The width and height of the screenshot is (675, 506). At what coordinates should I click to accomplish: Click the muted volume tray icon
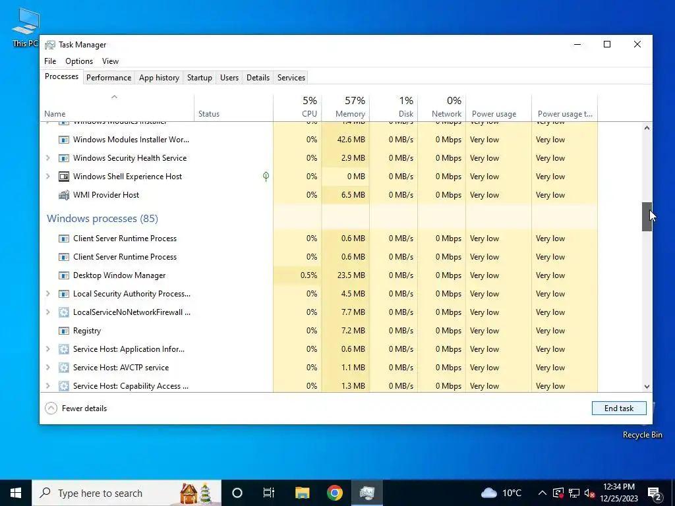[x=589, y=493]
